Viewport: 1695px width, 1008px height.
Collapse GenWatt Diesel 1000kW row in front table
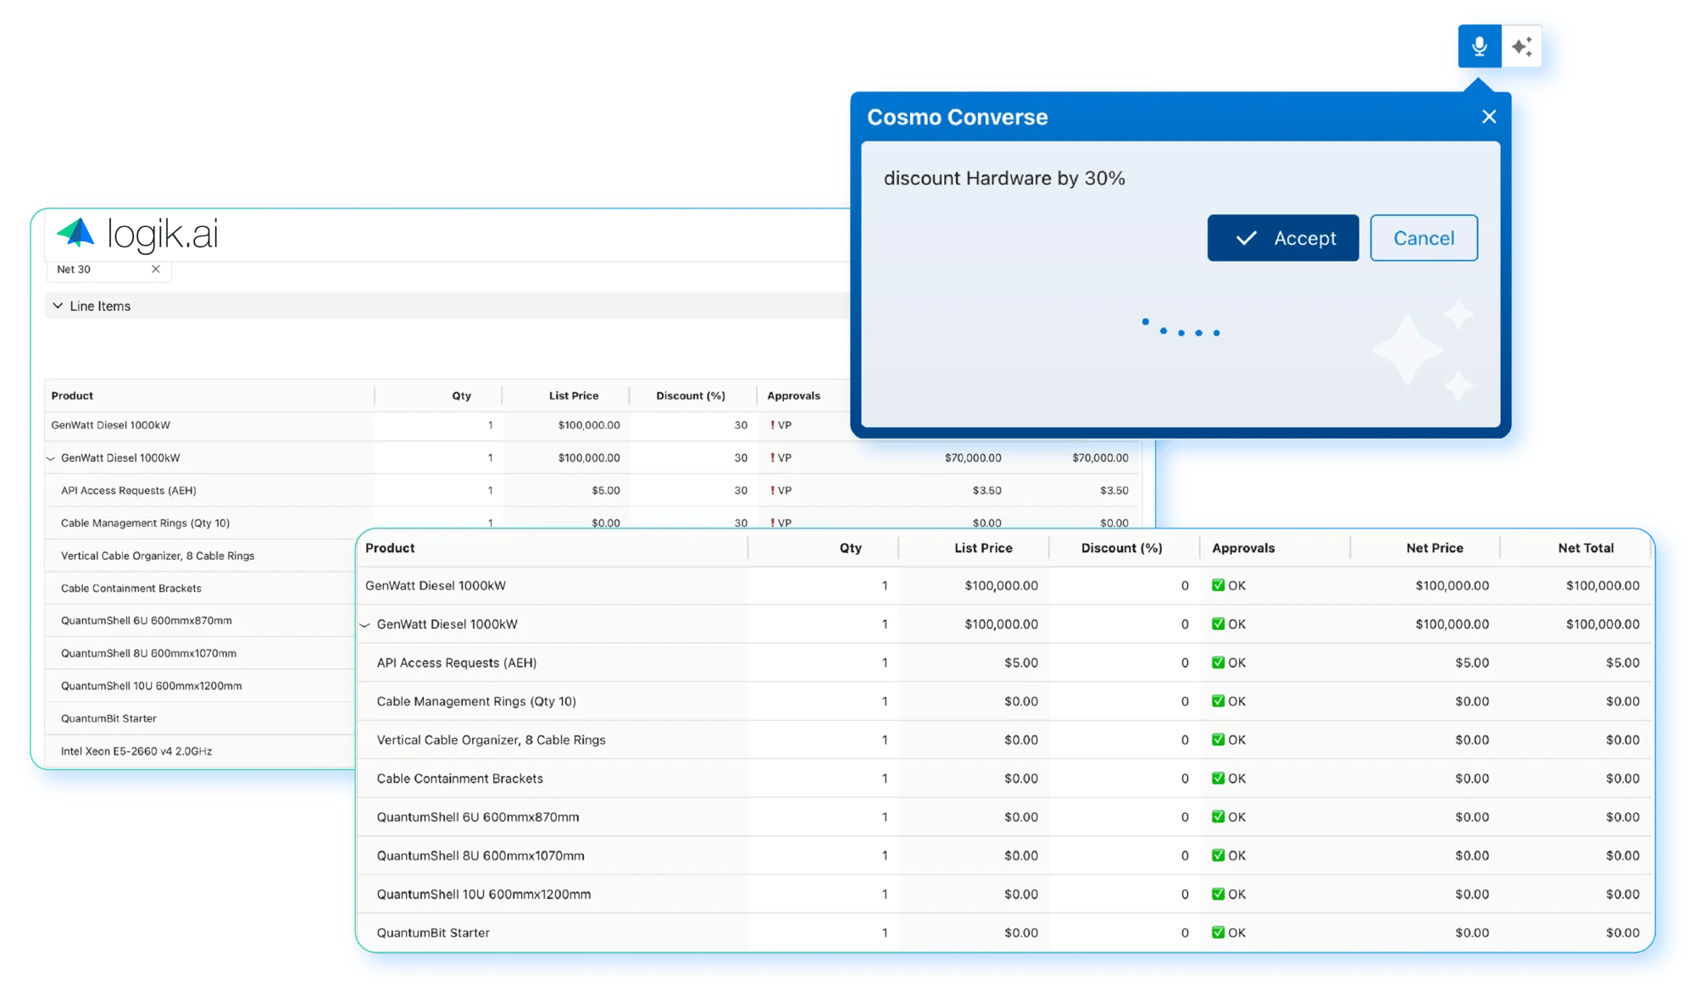point(365,625)
